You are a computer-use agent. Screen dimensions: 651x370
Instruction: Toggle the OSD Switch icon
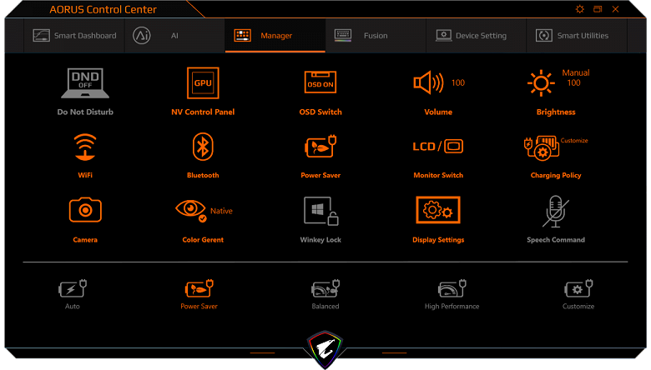pyautogui.click(x=320, y=82)
